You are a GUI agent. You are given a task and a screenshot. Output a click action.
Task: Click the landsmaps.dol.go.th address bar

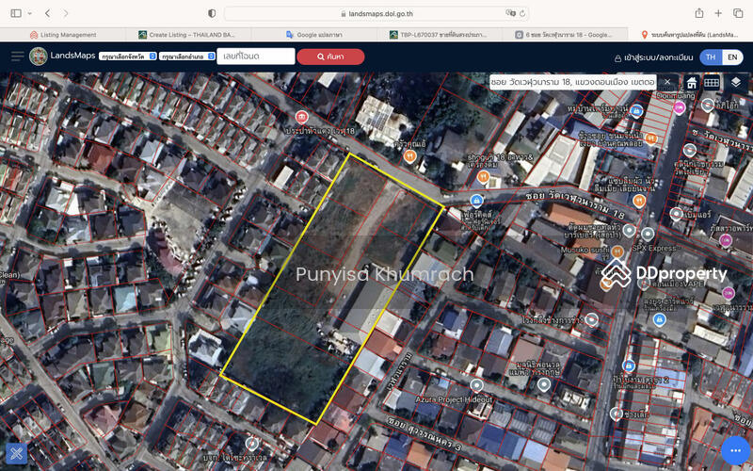376,13
